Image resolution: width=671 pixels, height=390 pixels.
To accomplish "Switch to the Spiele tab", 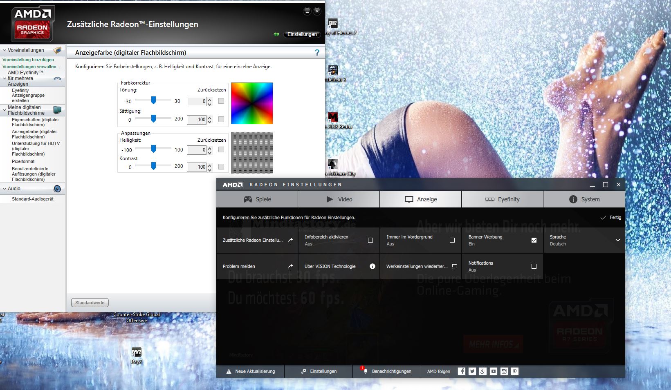I will coord(257,199).
